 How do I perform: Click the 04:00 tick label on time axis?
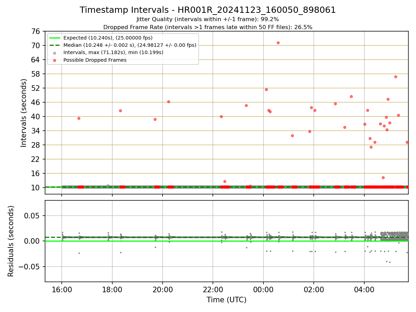pos(364,290)
